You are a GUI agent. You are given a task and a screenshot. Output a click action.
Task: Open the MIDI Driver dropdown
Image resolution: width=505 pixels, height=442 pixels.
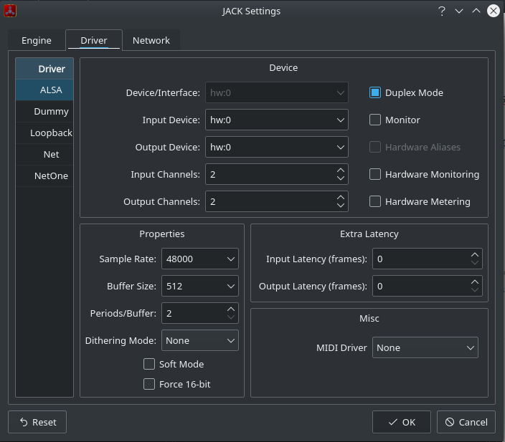425,347
